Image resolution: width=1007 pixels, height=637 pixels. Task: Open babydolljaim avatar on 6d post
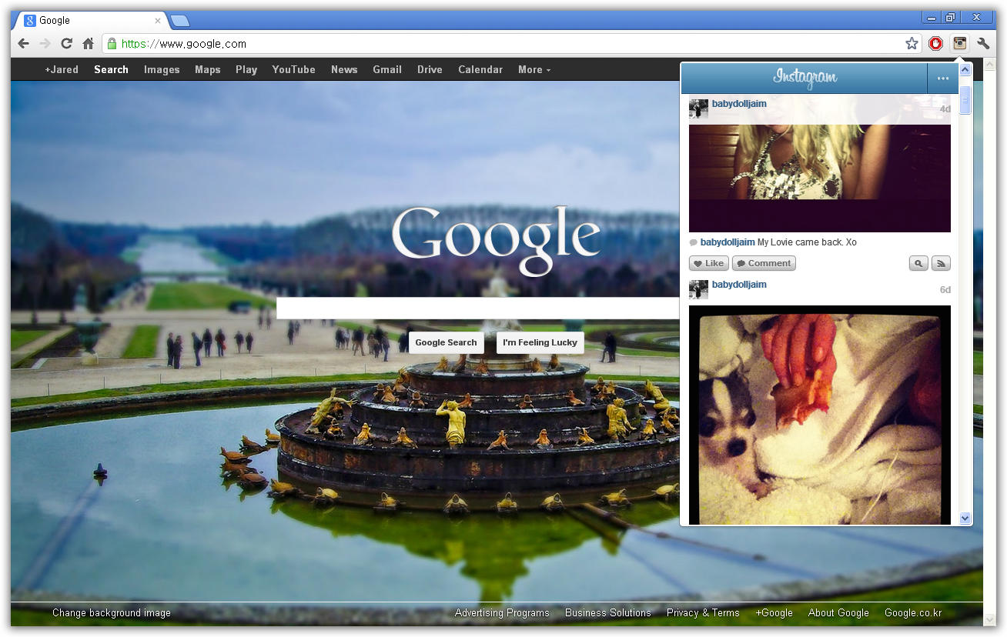click(698, 289)
